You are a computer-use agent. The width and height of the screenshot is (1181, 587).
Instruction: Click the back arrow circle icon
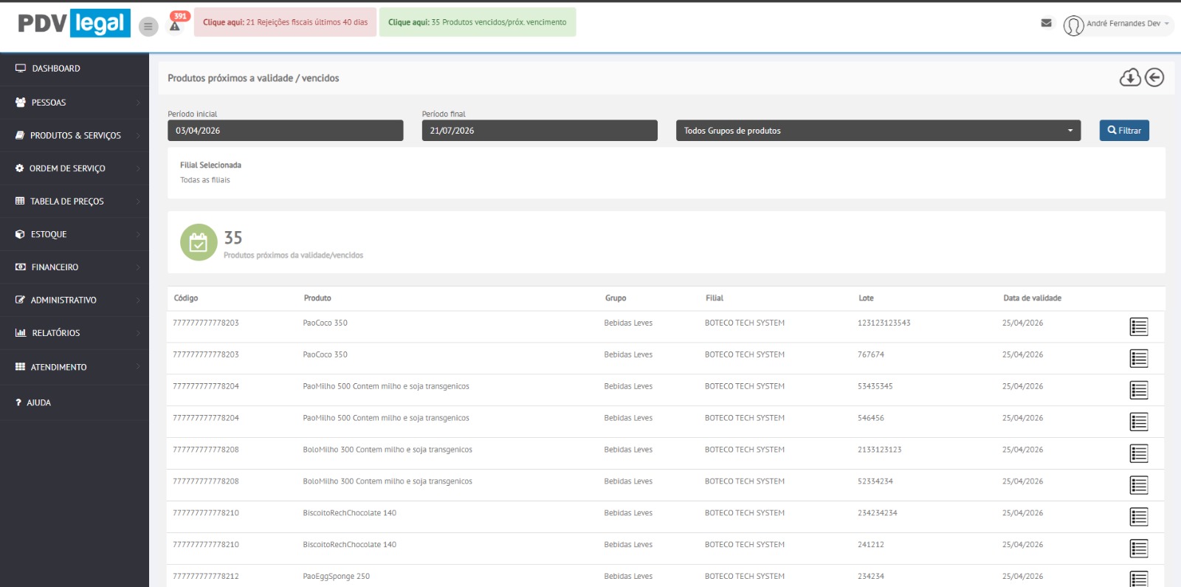1154,78
